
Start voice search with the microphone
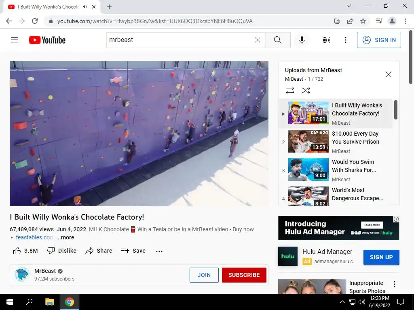pyautogui.click(x=302, y=40)
